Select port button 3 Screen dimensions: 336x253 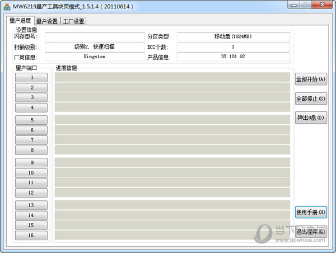click(31, 97)
